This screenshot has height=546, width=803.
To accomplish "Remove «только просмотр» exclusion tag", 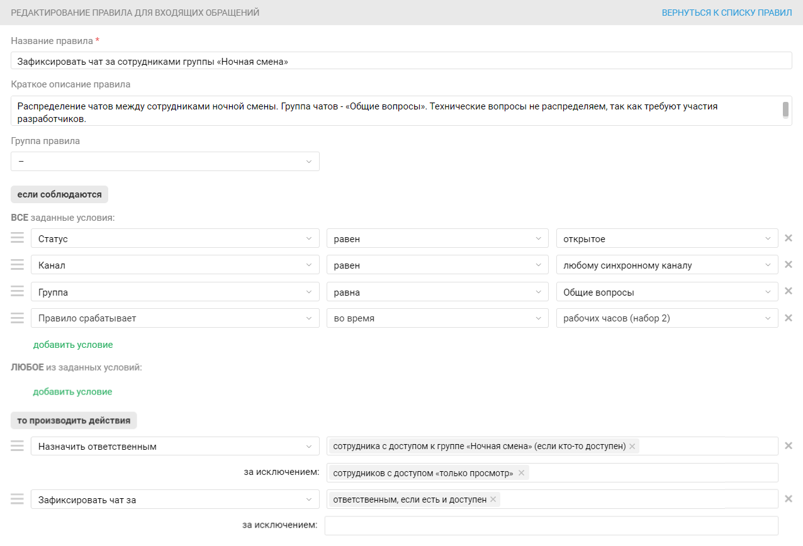I will (x=521, y=473).
